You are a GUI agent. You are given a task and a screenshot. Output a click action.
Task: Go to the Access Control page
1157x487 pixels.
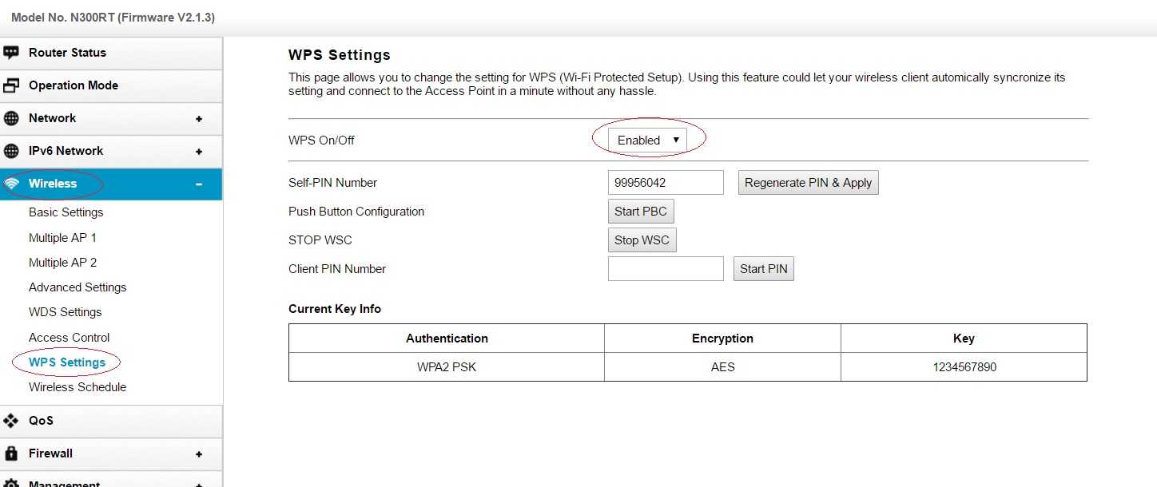click(70, 338)
